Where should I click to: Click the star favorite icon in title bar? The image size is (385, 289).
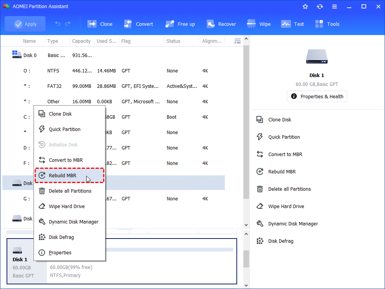305,7
